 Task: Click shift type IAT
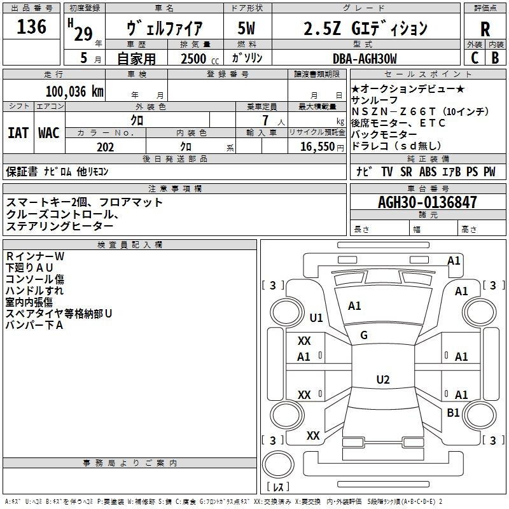[18, 133]
